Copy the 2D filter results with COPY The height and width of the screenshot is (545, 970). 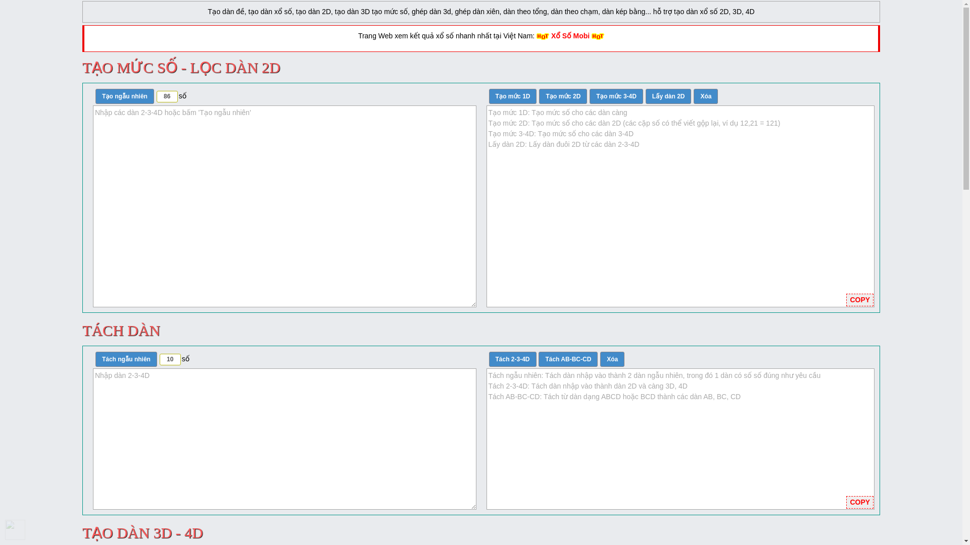pos(859,300)
